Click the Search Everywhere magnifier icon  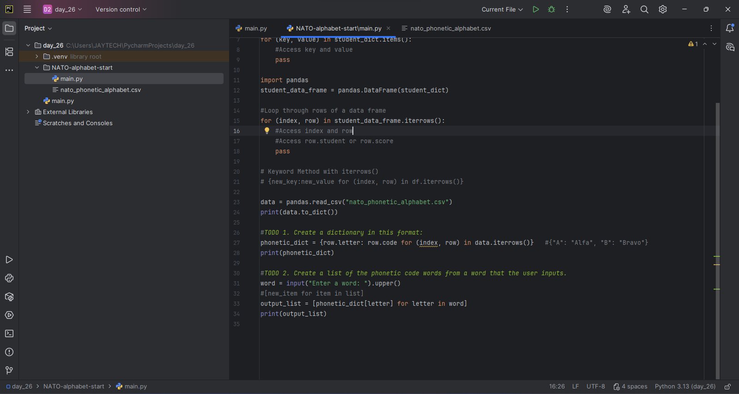644,9
